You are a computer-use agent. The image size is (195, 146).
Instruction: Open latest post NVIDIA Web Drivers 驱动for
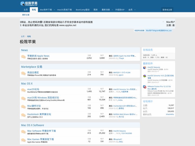[x=125, y=114]
